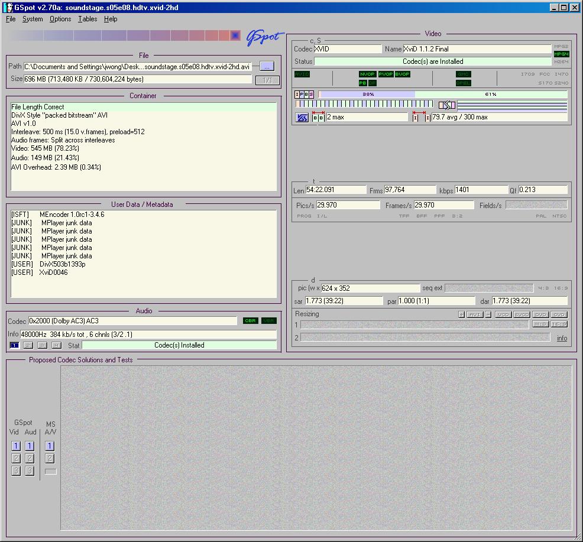The width and height of the screenshot is (583, 542).
Task: Click the frame type percentage bar
Action: coord(443,95)
